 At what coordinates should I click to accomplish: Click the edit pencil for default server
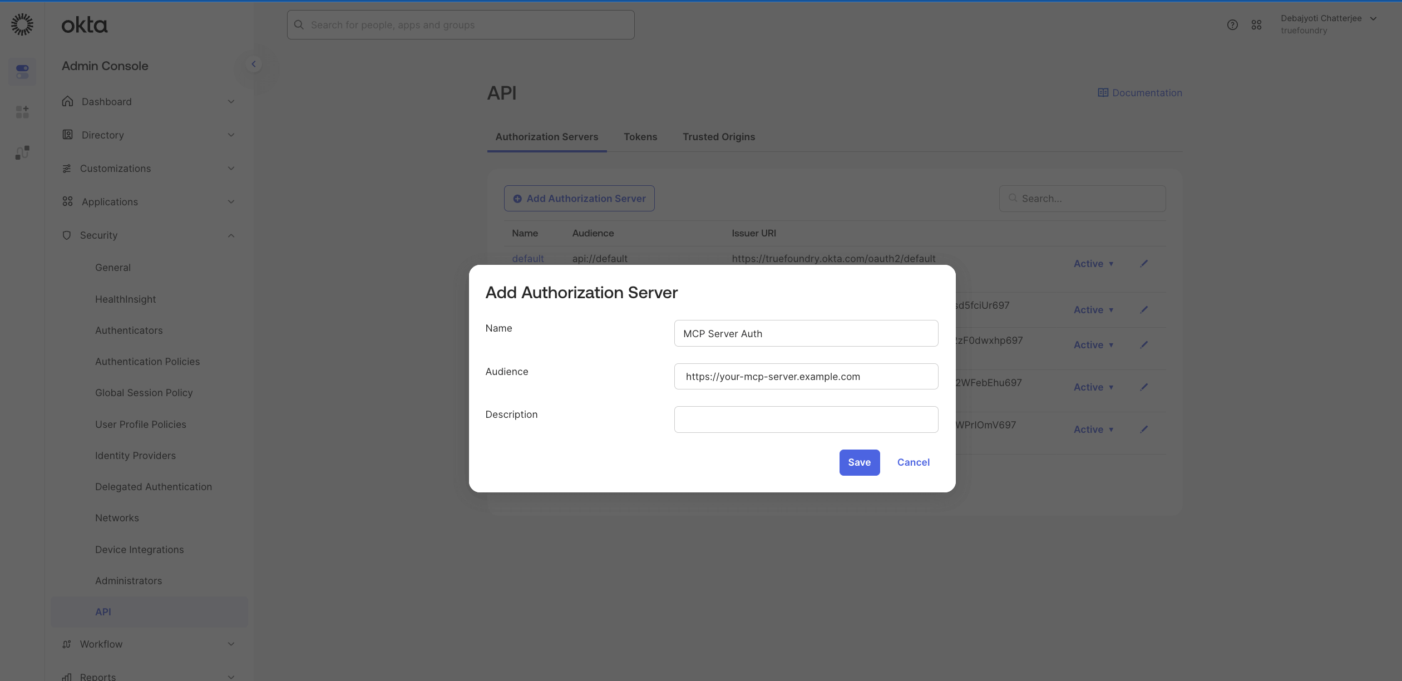[1144, 264]
